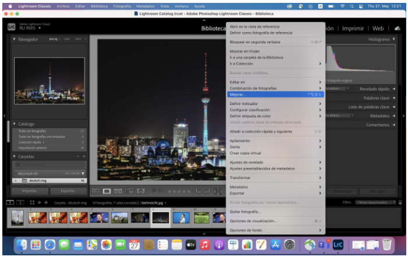
Task: Expand Macintosh HD volume dropdown
Action: tap(83, 173)
